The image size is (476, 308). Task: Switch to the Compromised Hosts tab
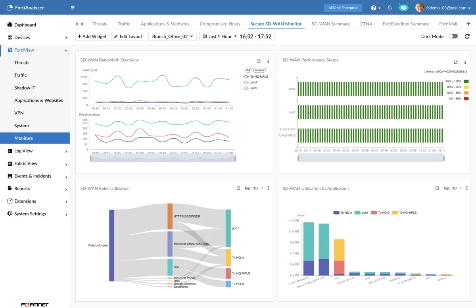point(220,24)
